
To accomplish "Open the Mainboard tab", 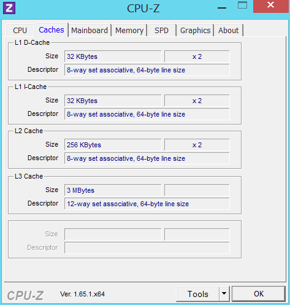I will click(90, 30).
